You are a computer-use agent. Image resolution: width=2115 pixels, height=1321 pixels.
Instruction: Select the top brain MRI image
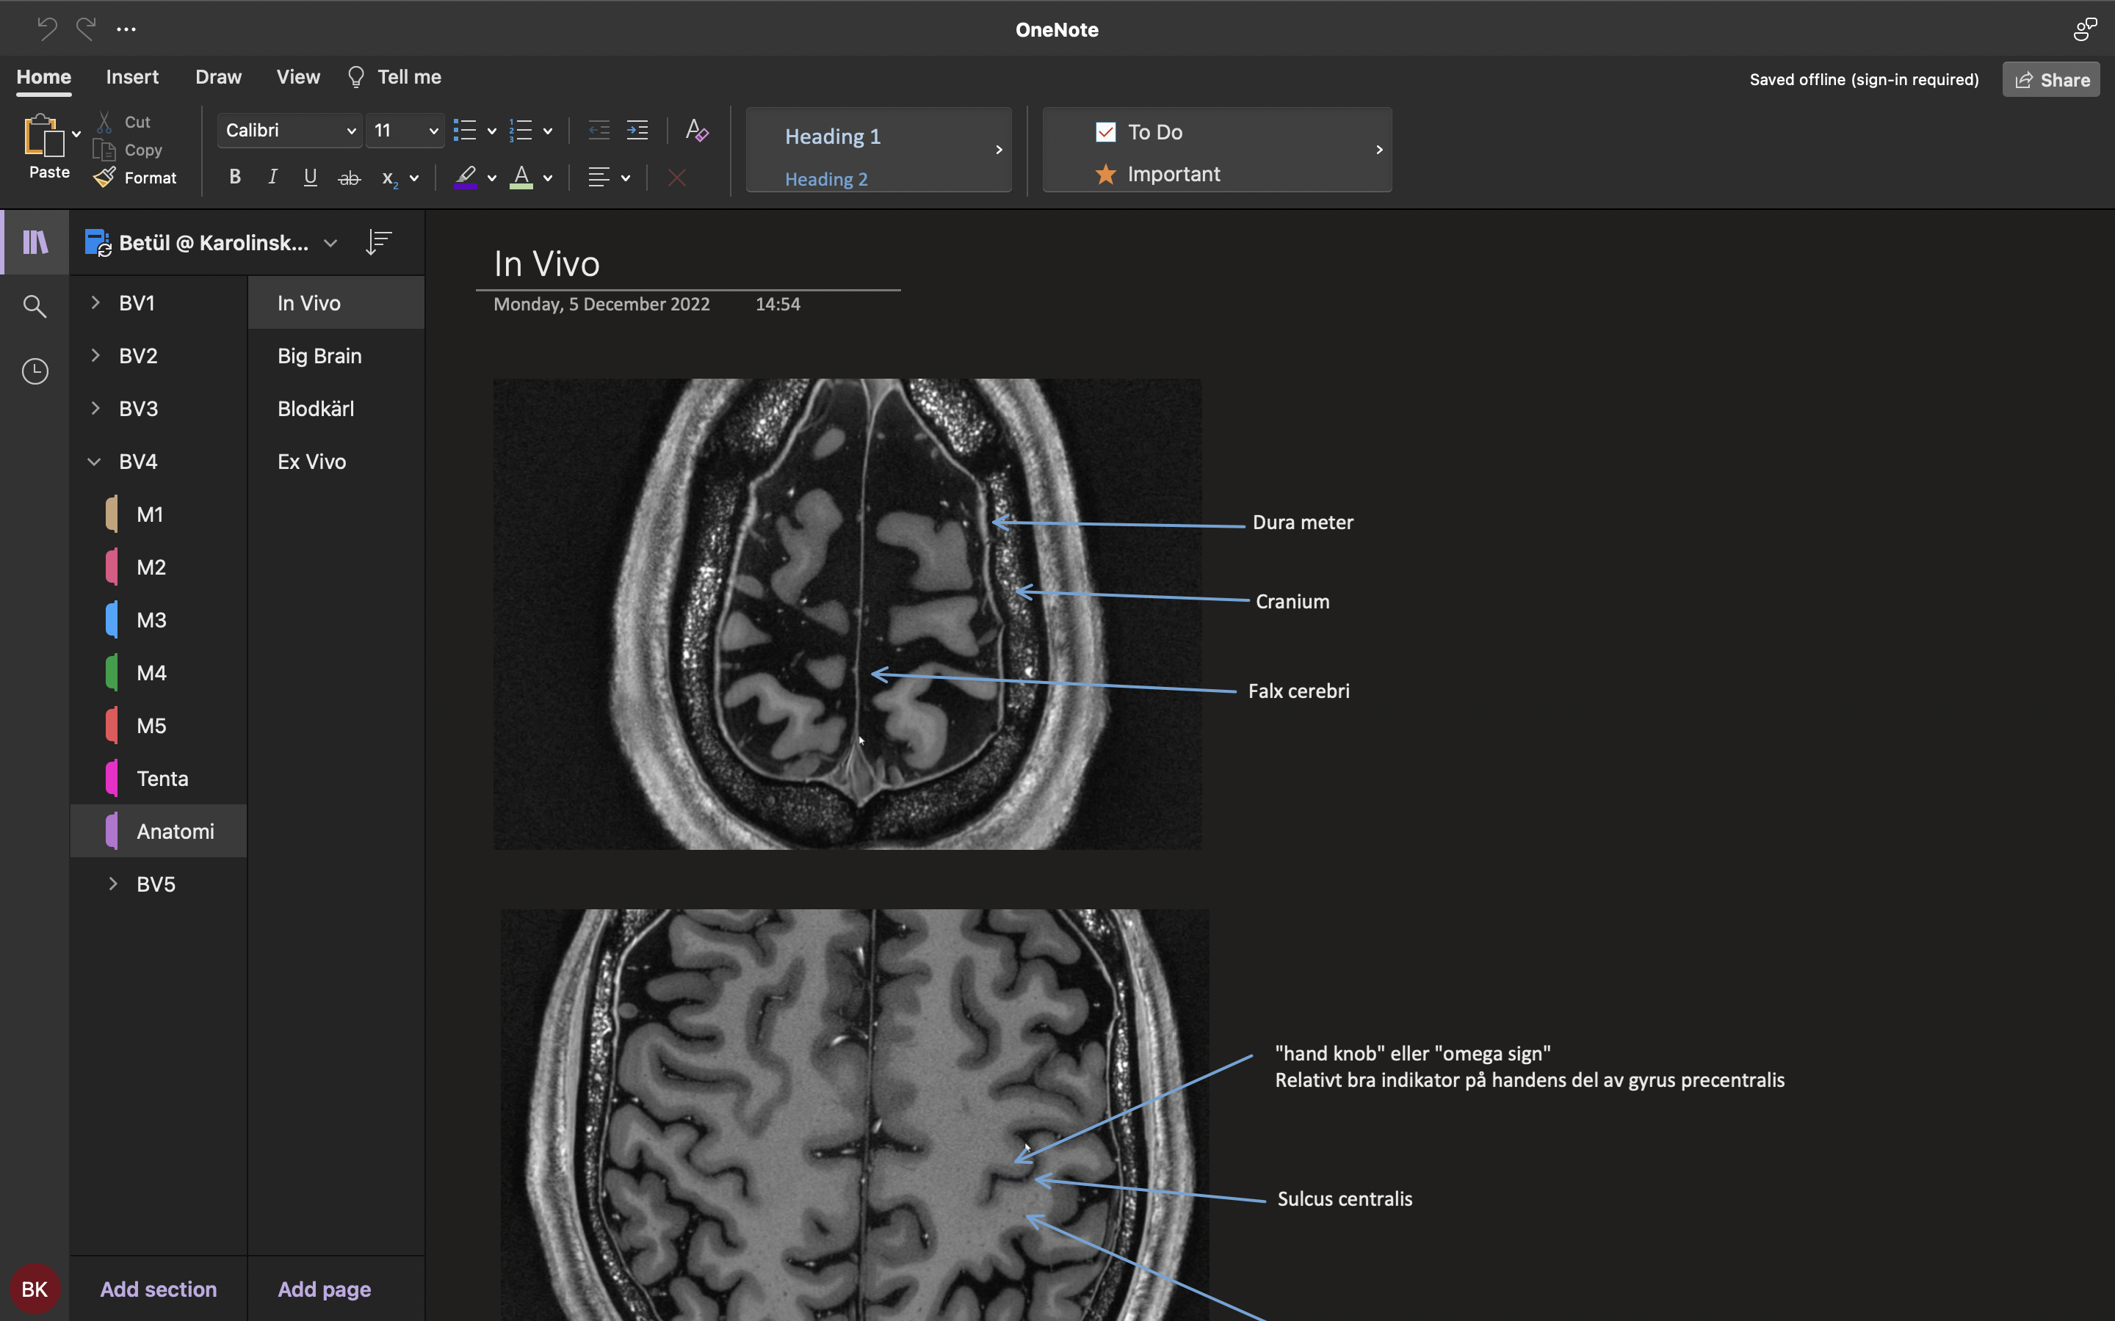tap(847, 614)
